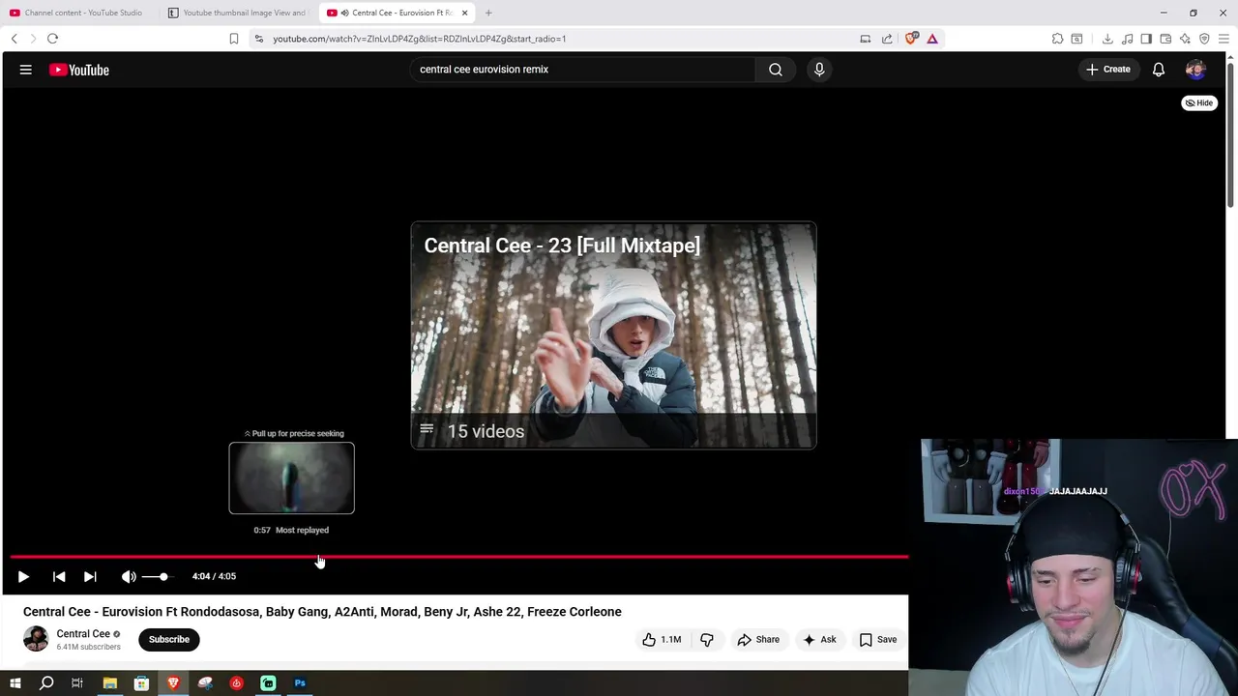This screenshot has width=1238, height=696.
Task: Open Snipping Tool from taskbar
Action: (x=205, y=683)
